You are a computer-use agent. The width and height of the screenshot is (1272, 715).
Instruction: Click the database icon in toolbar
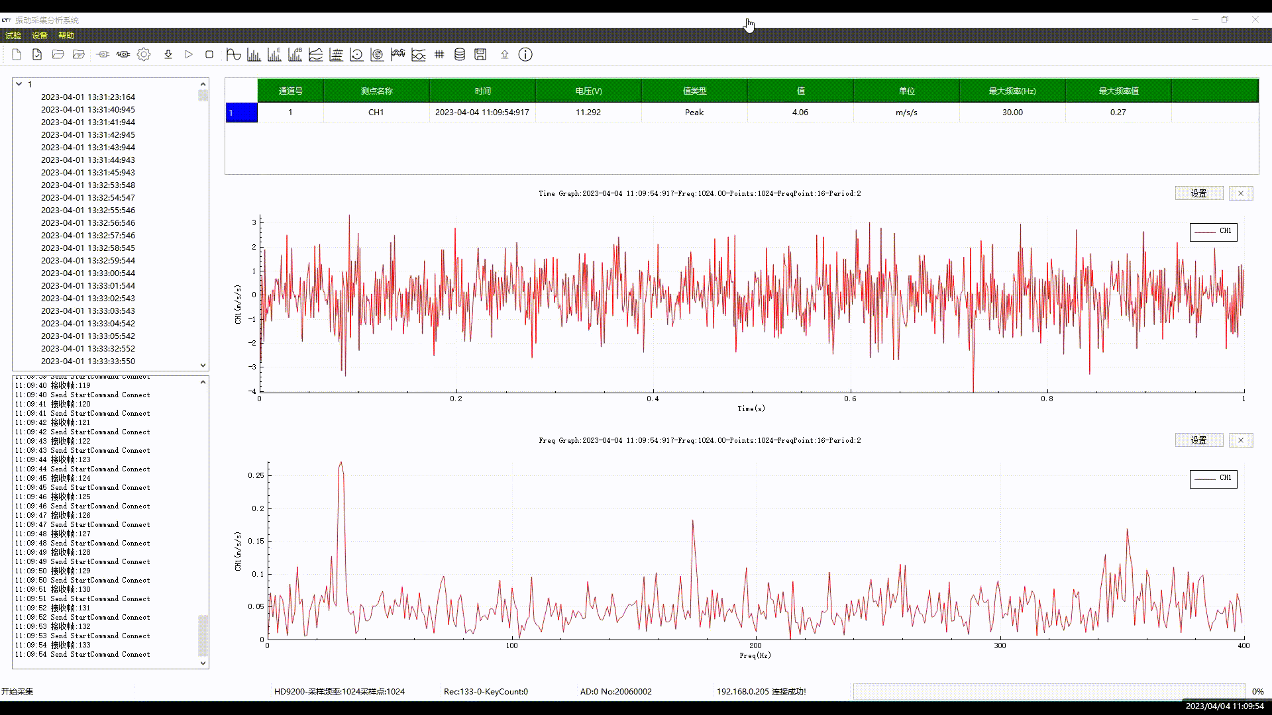coord(460,55)
